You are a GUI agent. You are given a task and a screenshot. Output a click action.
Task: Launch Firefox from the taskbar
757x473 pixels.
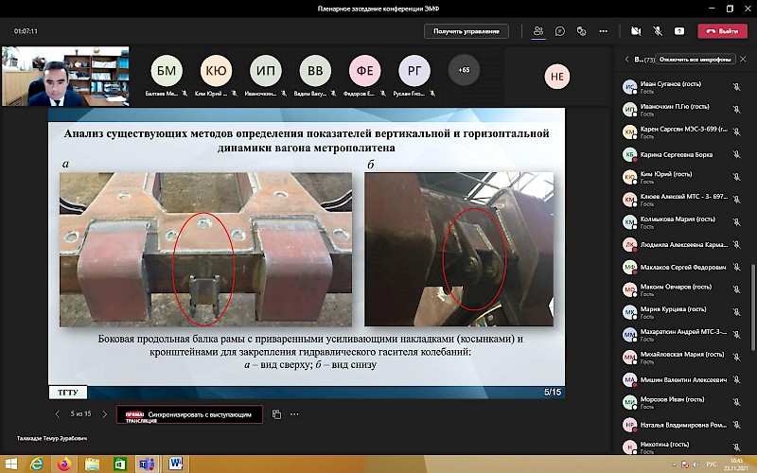(63, 464)
